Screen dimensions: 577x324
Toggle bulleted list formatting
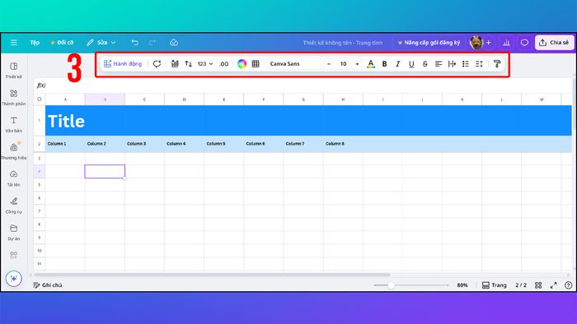coord(466,64)
